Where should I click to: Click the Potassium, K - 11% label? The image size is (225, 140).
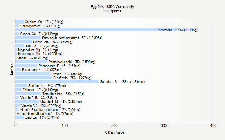pos(42,70)
